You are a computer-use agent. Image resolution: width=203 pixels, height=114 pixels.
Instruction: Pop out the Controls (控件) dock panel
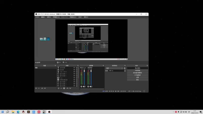147,66
